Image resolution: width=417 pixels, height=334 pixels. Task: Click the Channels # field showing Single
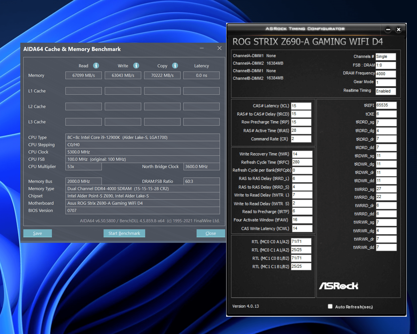click(386, 57)
